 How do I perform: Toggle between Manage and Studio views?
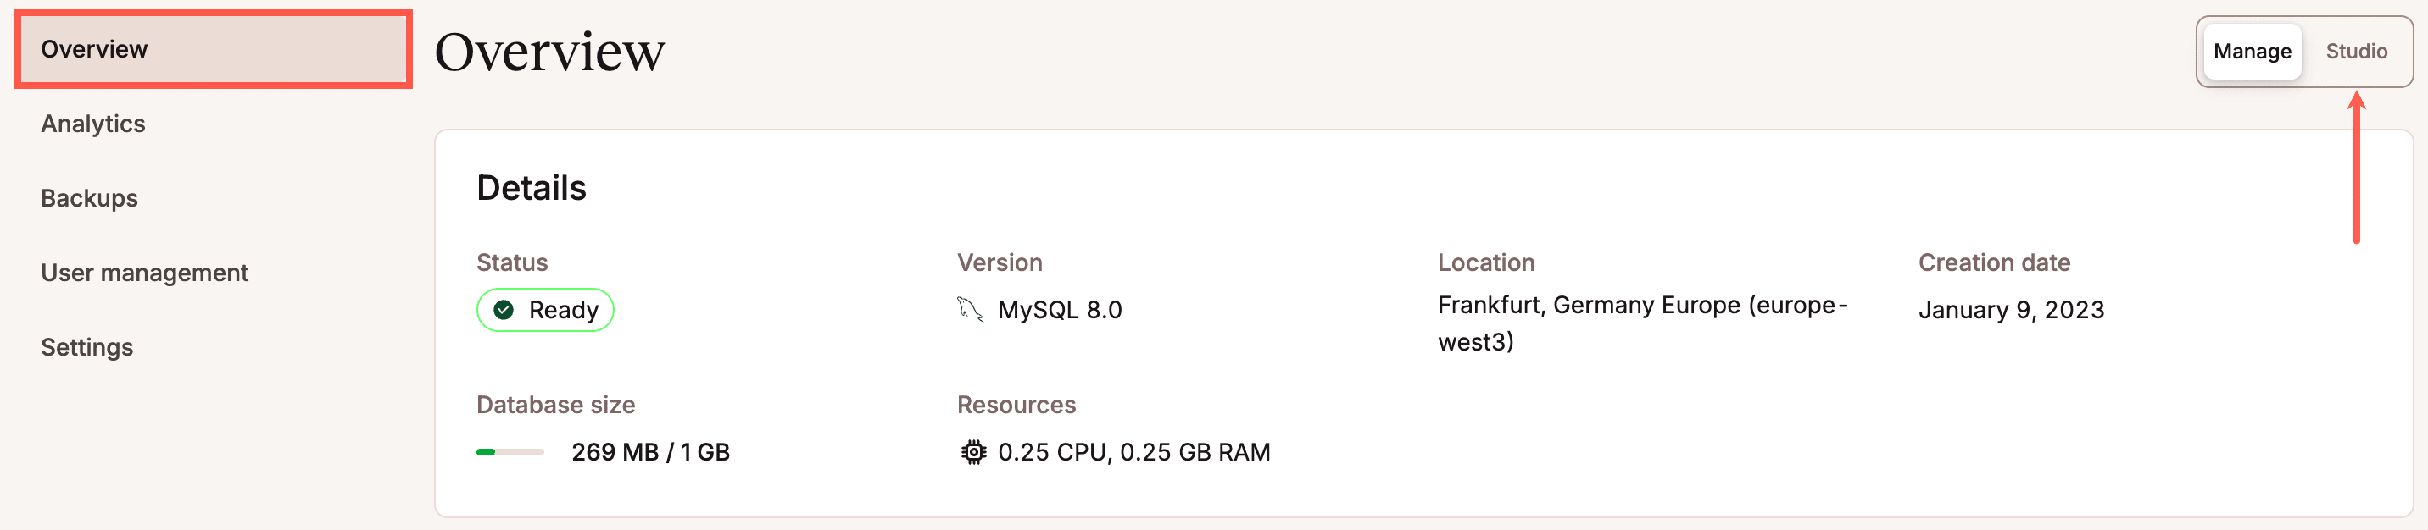pyautogui.click(x=2303, y=52)
